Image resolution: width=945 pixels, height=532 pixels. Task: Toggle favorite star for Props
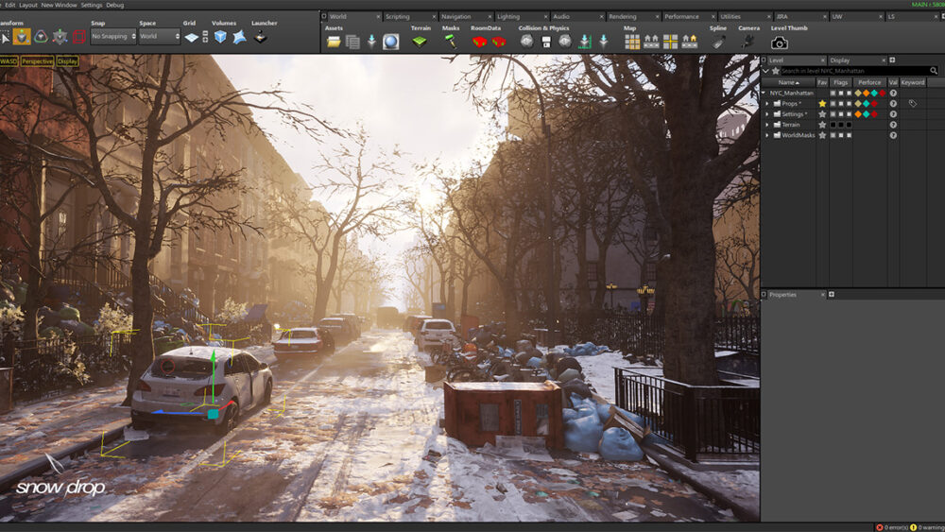822,104
